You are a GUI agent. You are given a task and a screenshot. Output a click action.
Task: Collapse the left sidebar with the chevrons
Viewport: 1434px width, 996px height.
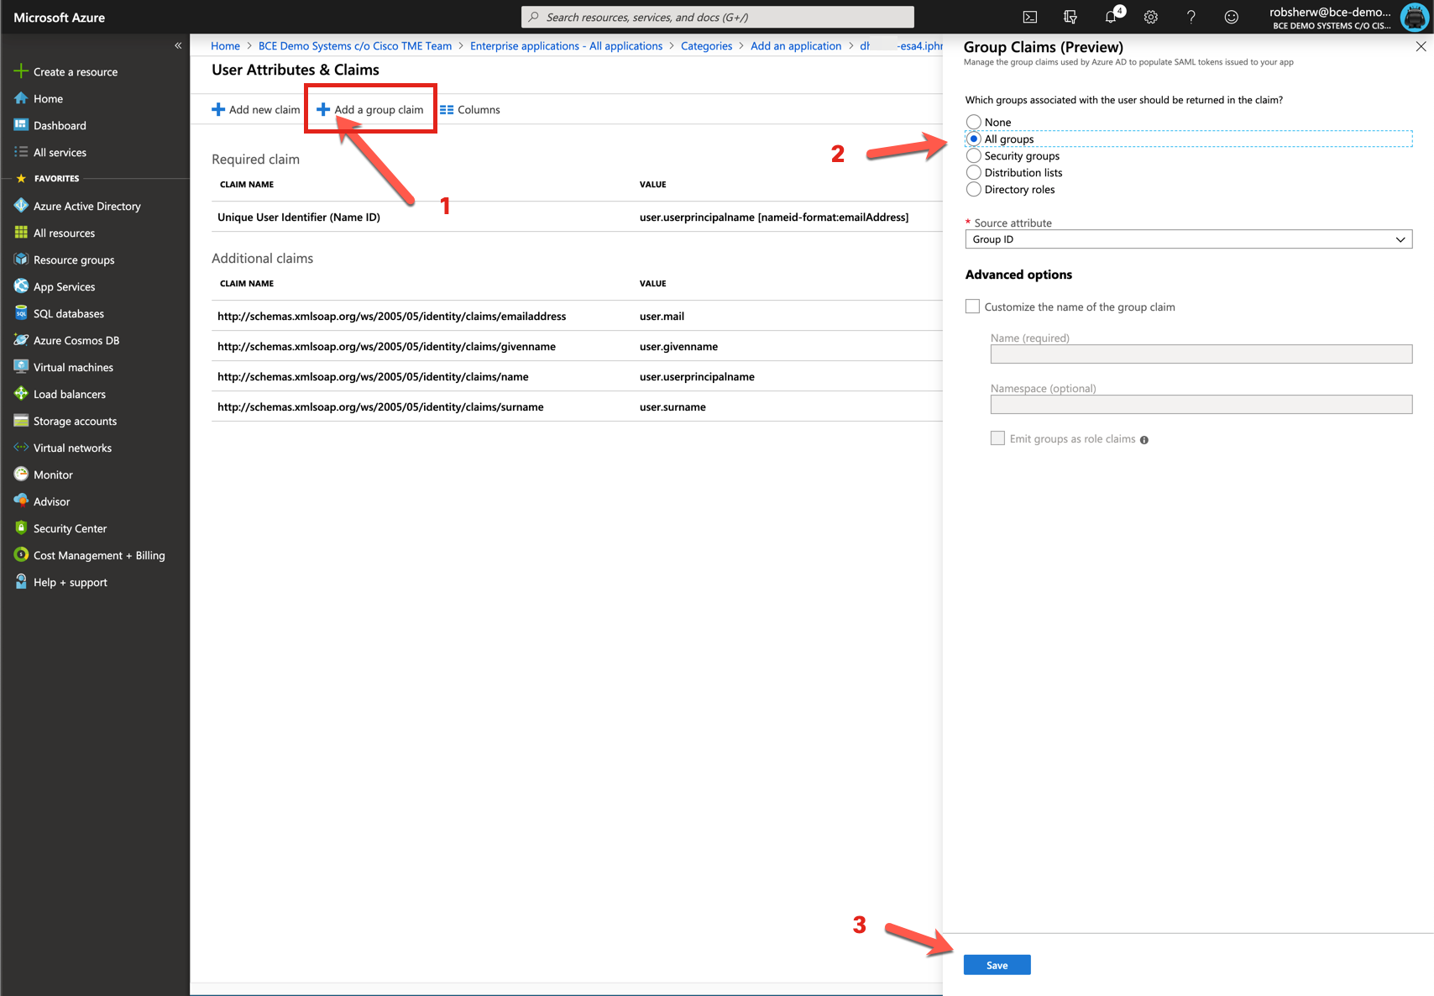(x=178, y=45)
